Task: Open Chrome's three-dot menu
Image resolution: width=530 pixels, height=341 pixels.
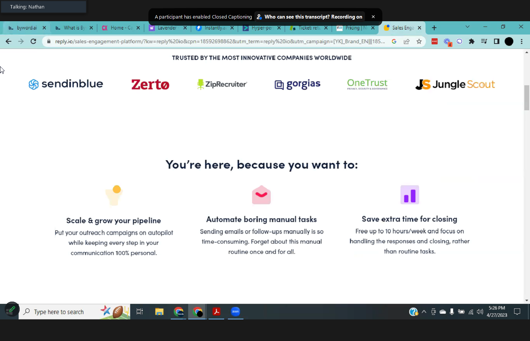Action: tap(522, 42)
